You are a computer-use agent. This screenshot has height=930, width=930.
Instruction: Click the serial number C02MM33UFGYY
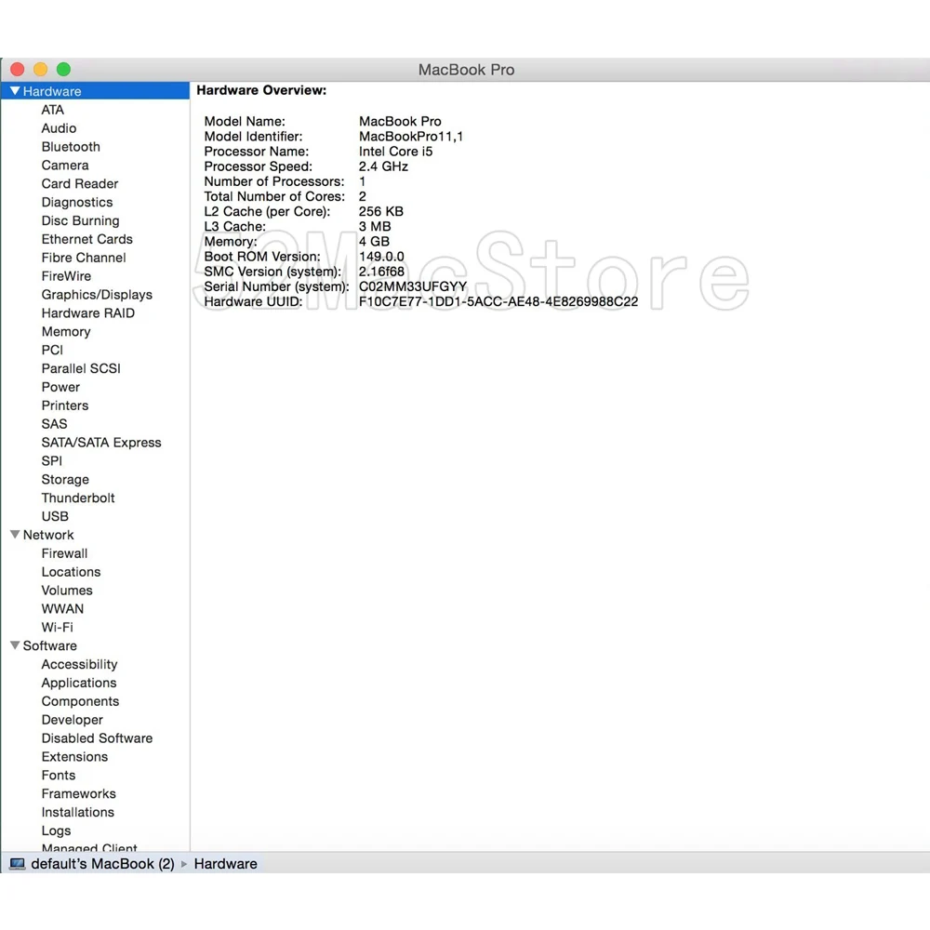point(413,286)
